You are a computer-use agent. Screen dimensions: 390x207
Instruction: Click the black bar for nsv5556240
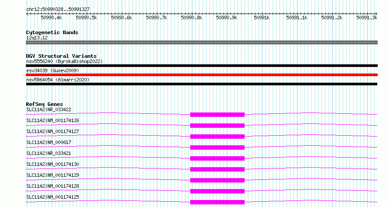click(x=202, y=66)
